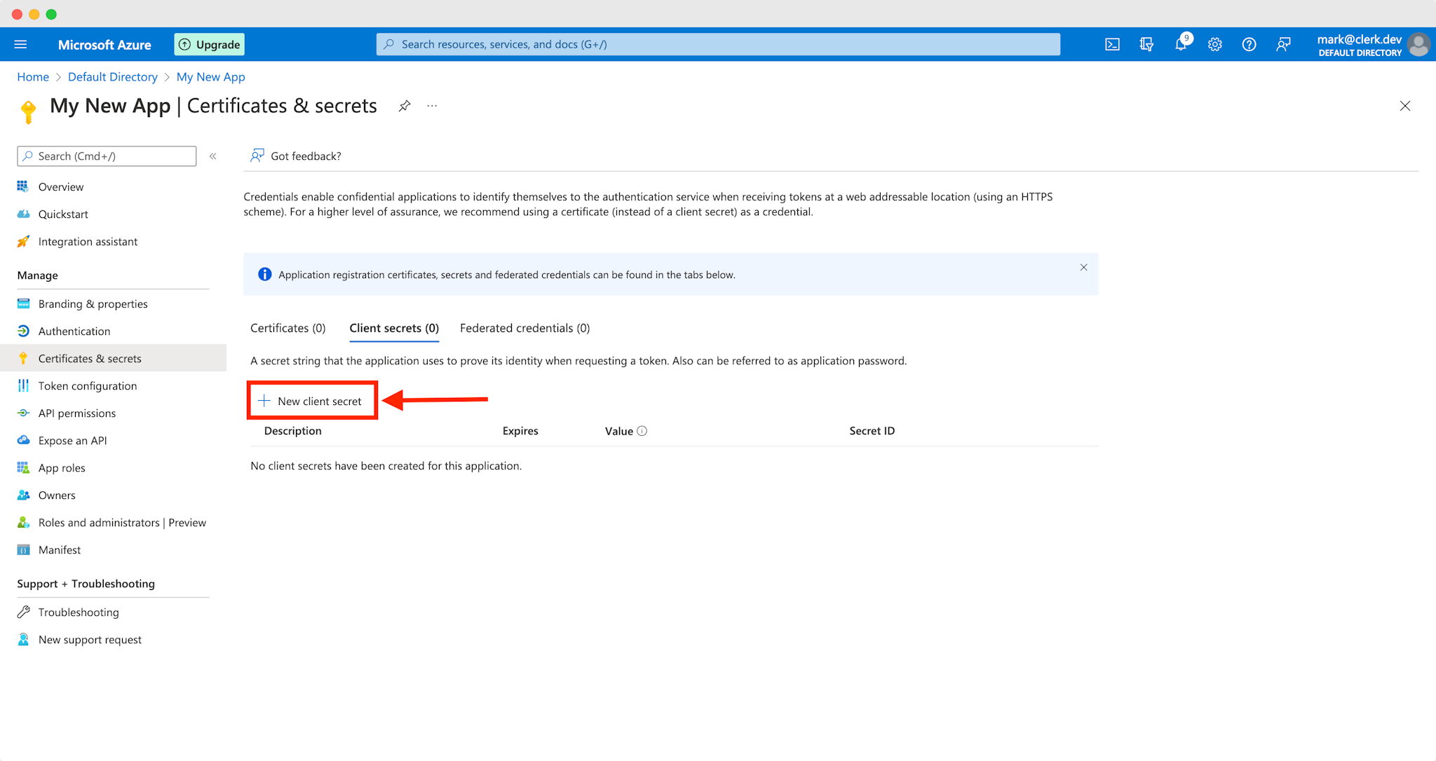Click the Overview sidebar icon

[x=24, y=186]
